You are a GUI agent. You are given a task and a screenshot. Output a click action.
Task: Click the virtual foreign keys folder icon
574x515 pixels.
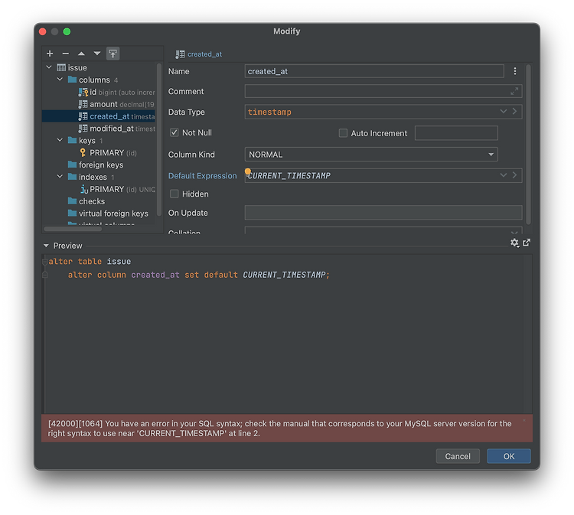[x=72, y=213]
